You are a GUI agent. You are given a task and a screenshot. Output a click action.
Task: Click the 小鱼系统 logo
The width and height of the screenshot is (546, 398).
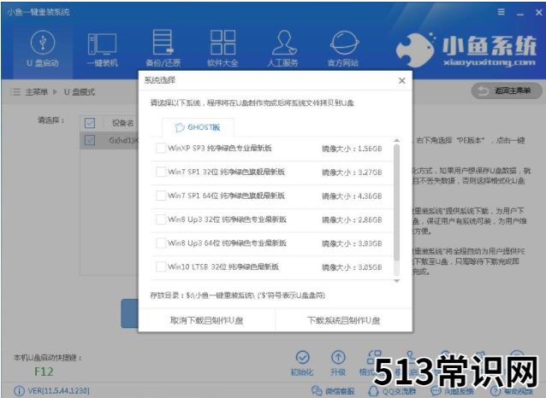466,50
